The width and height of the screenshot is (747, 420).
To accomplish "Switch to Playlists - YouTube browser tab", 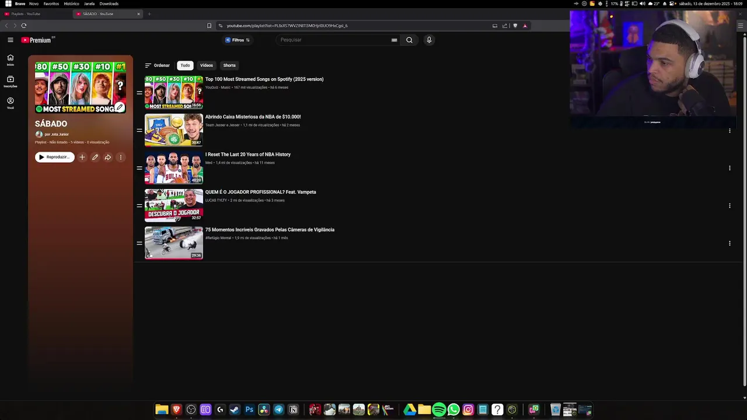I will [35, 14].
